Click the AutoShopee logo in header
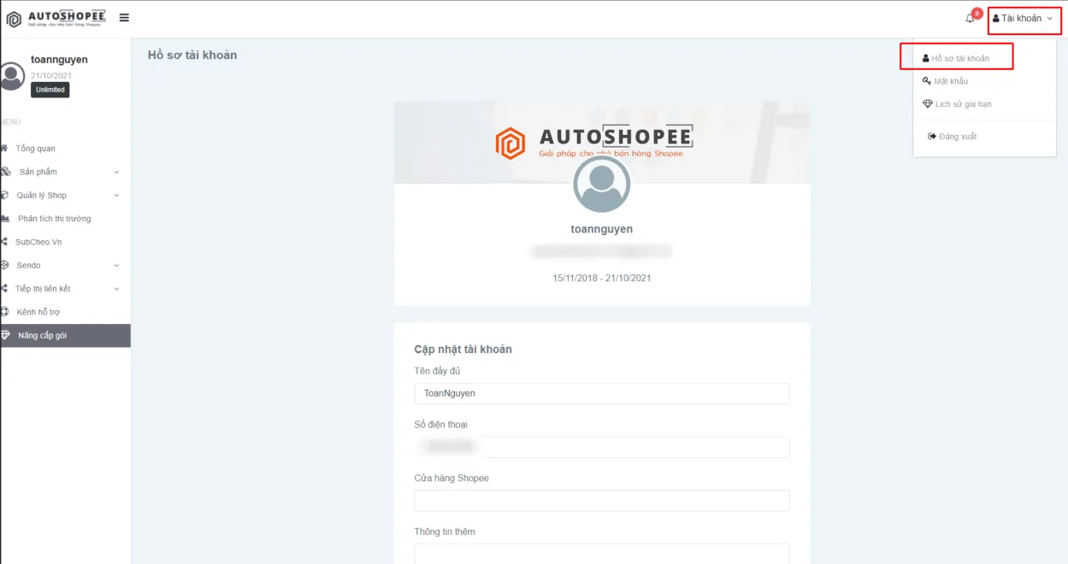1068x564 pixels. point(56,18)
